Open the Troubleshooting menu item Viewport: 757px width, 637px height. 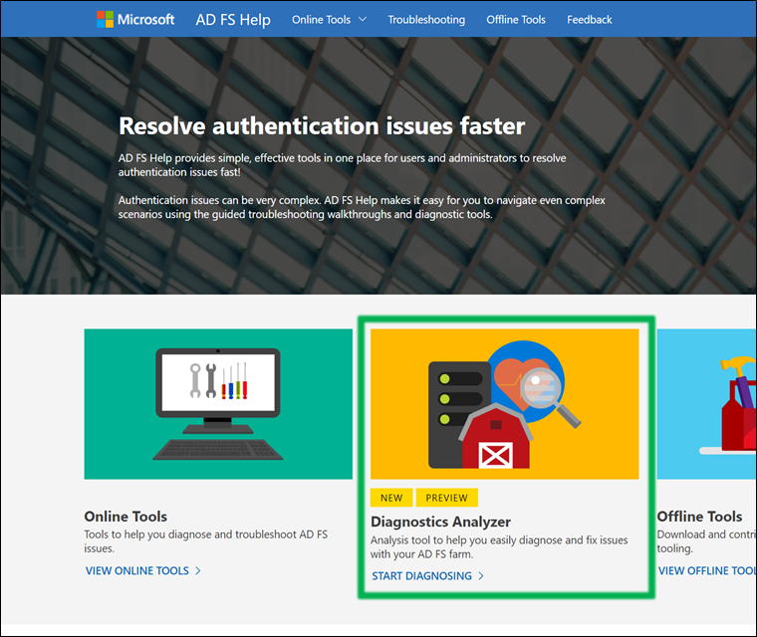(426, 20)
